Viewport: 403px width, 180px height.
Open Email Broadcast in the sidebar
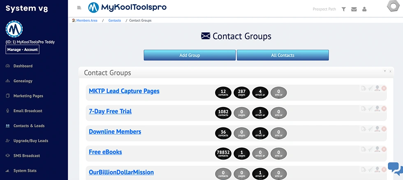[28, 111]
